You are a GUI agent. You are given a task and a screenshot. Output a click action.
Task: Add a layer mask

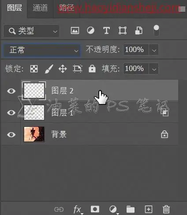point(95,209)
